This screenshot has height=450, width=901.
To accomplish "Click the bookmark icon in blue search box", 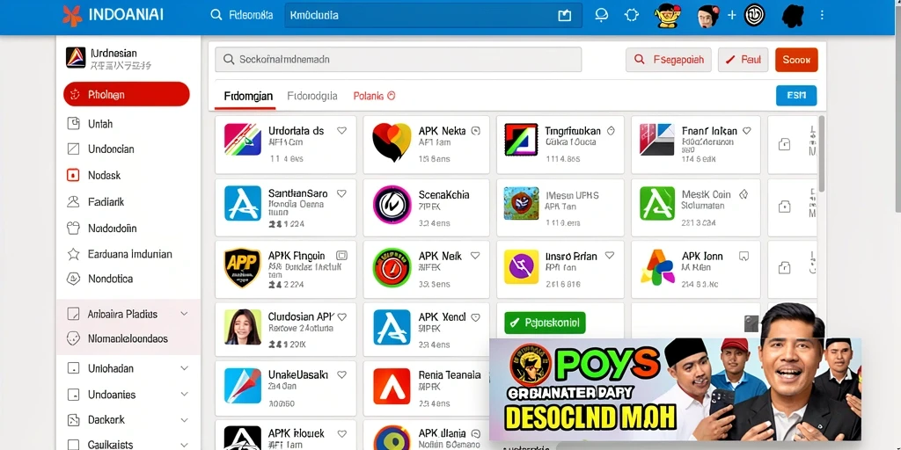I will point(565,16).
